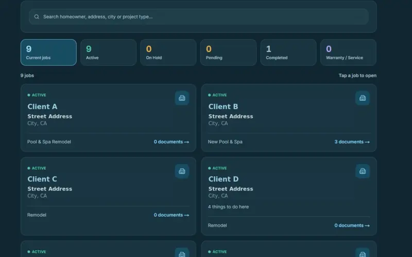Click Street Address on Client C card

49,189
